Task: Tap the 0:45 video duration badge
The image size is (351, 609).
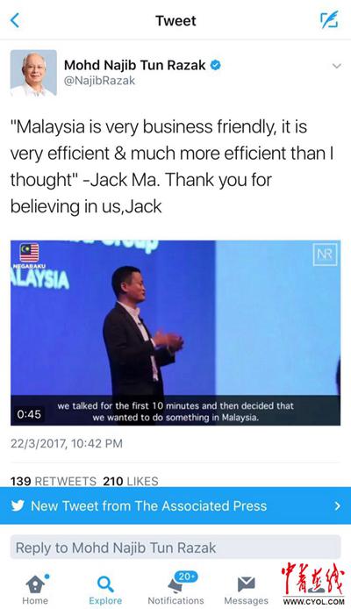Action: 29,414
